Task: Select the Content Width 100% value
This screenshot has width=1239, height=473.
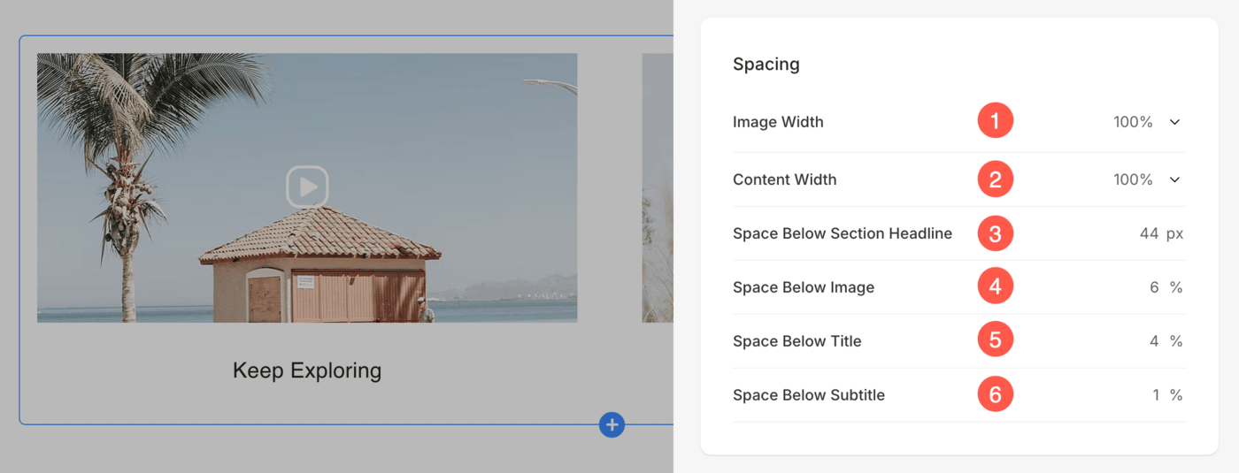Action: (x=1133, y=179)
